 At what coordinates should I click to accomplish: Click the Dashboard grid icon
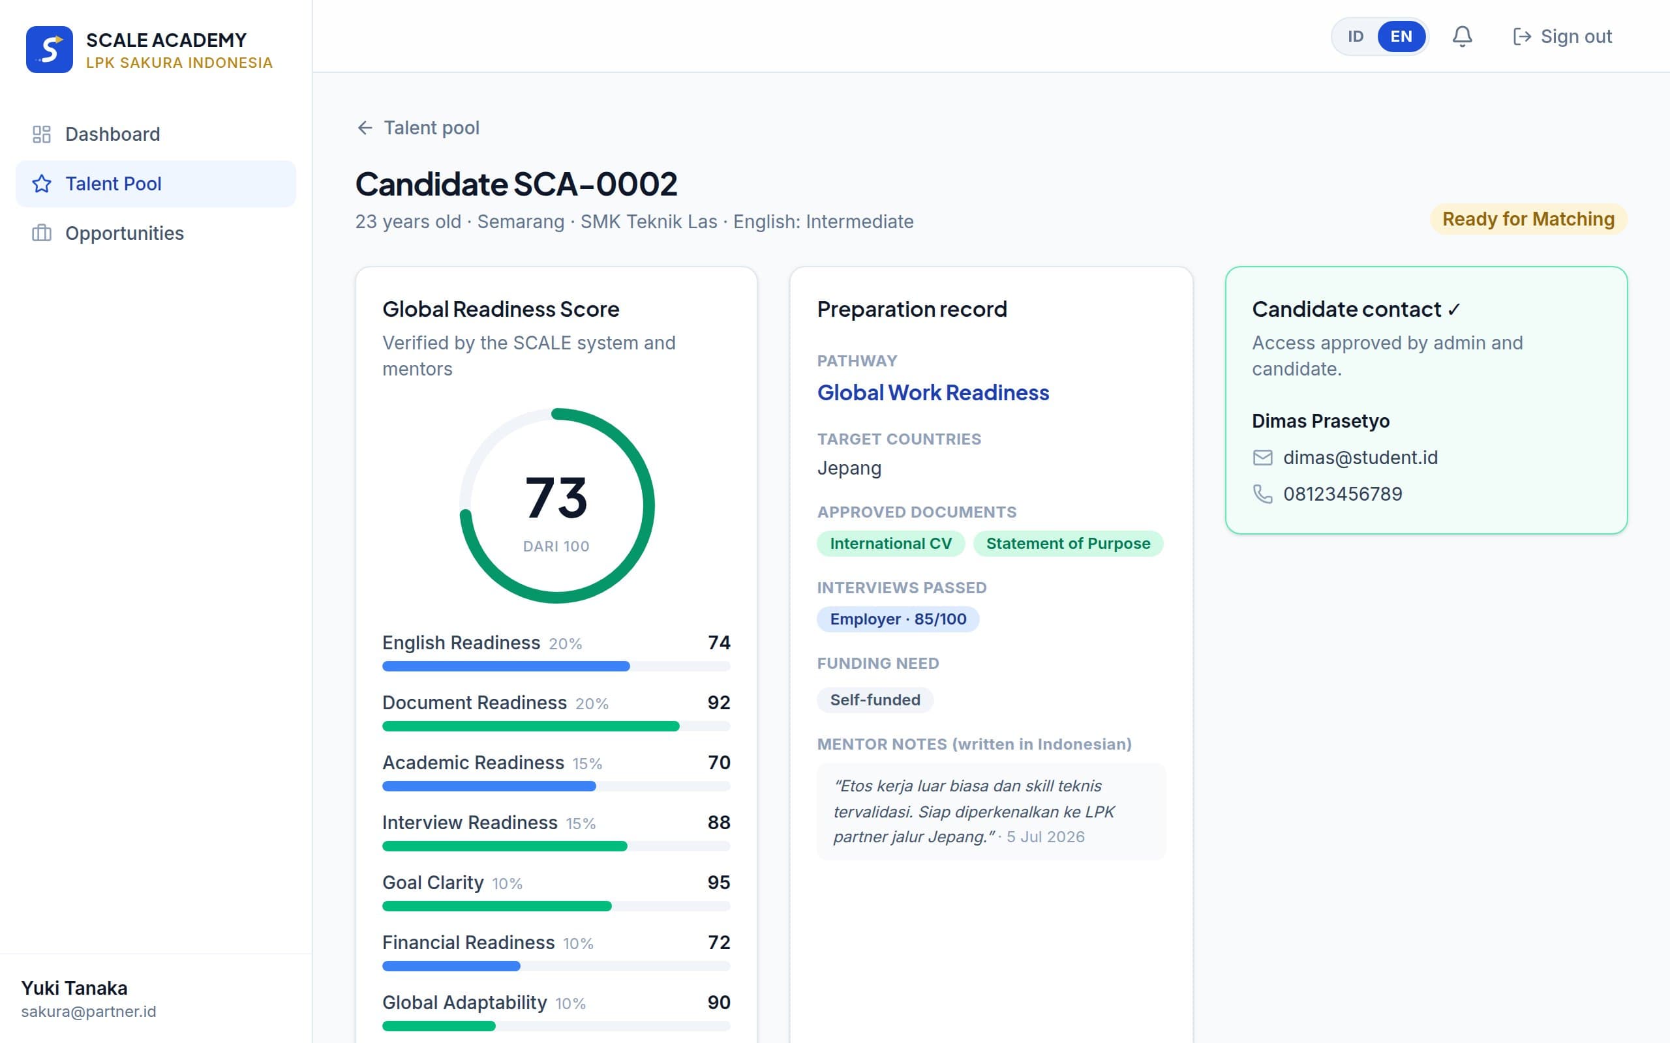point(41,134)
